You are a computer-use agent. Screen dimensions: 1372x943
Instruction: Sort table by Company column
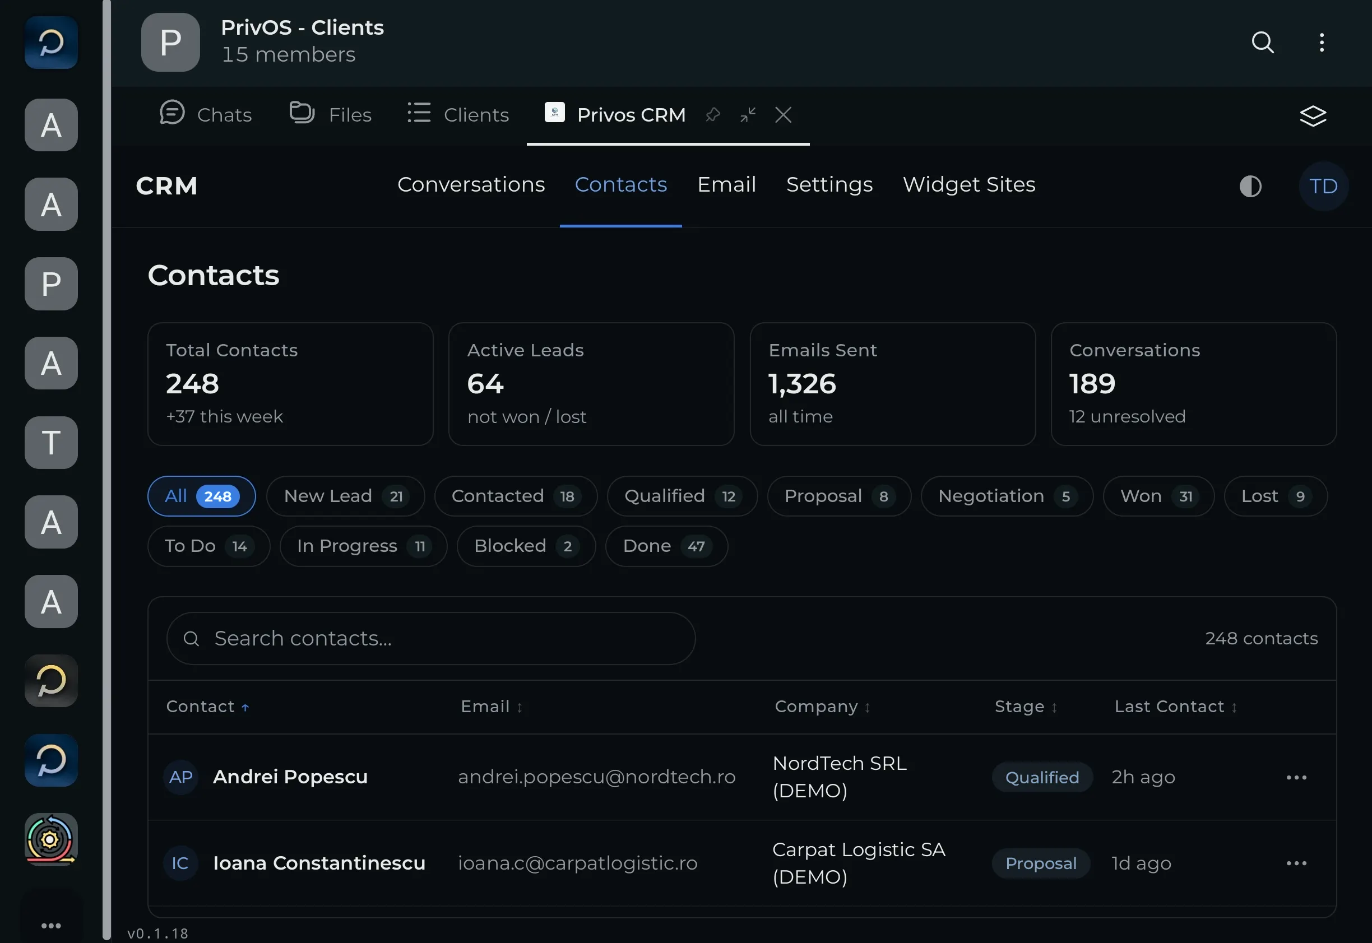tap(823, 707)
